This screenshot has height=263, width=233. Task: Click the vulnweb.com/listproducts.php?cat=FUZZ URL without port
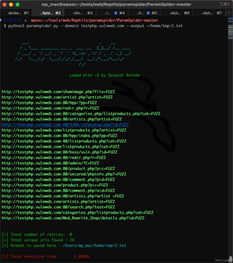click(x=61, y=147)
